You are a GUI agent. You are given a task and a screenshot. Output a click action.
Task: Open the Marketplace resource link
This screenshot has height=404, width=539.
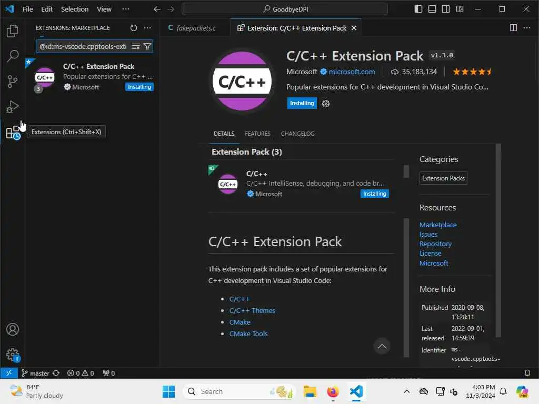tap(438, 225)
